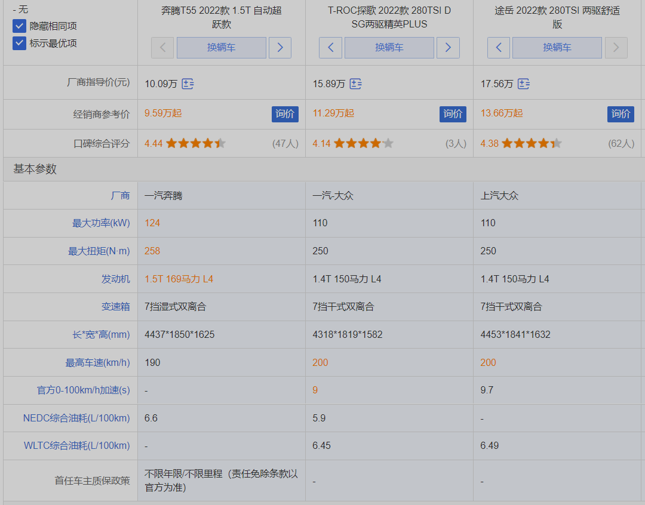Select 124 max power value
645x505 pixels.
point(152,223)
